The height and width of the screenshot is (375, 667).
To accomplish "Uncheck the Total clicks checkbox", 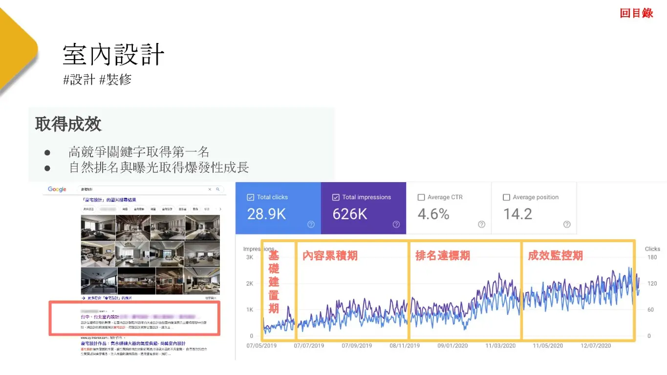I will pos(251,197).
